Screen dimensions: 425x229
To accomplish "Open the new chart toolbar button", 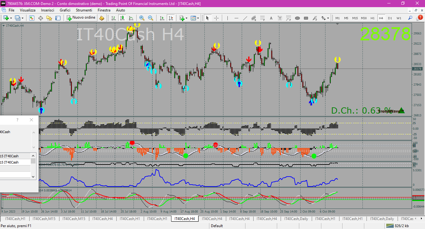I will (x=6, y=18).
